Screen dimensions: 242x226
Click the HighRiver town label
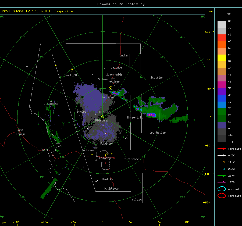click(x=112, y=189)
